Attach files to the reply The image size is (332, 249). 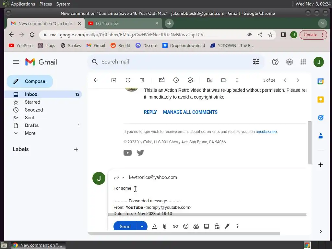click(165, 226)
